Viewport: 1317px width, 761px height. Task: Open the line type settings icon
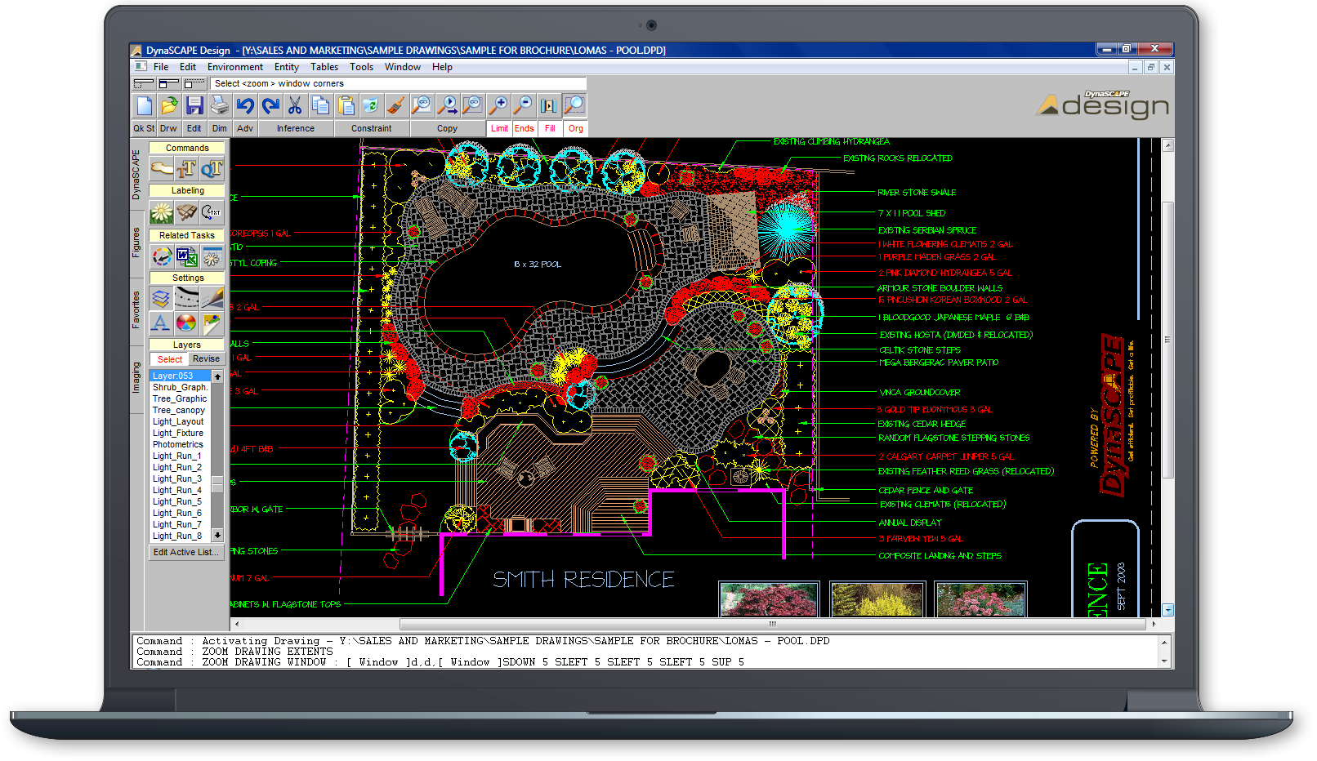click(187, 298)
